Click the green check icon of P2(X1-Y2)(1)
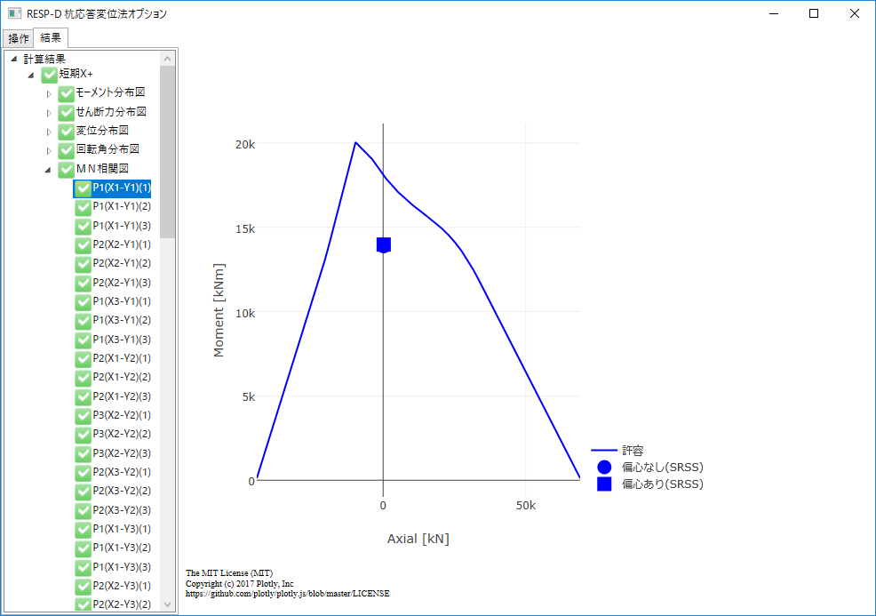876x616 pixels. [x=83, y=359]
